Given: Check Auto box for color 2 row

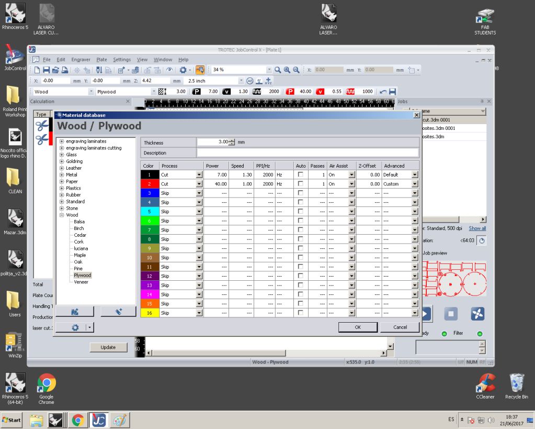Looking at the screenshot, I should point(301,183).
